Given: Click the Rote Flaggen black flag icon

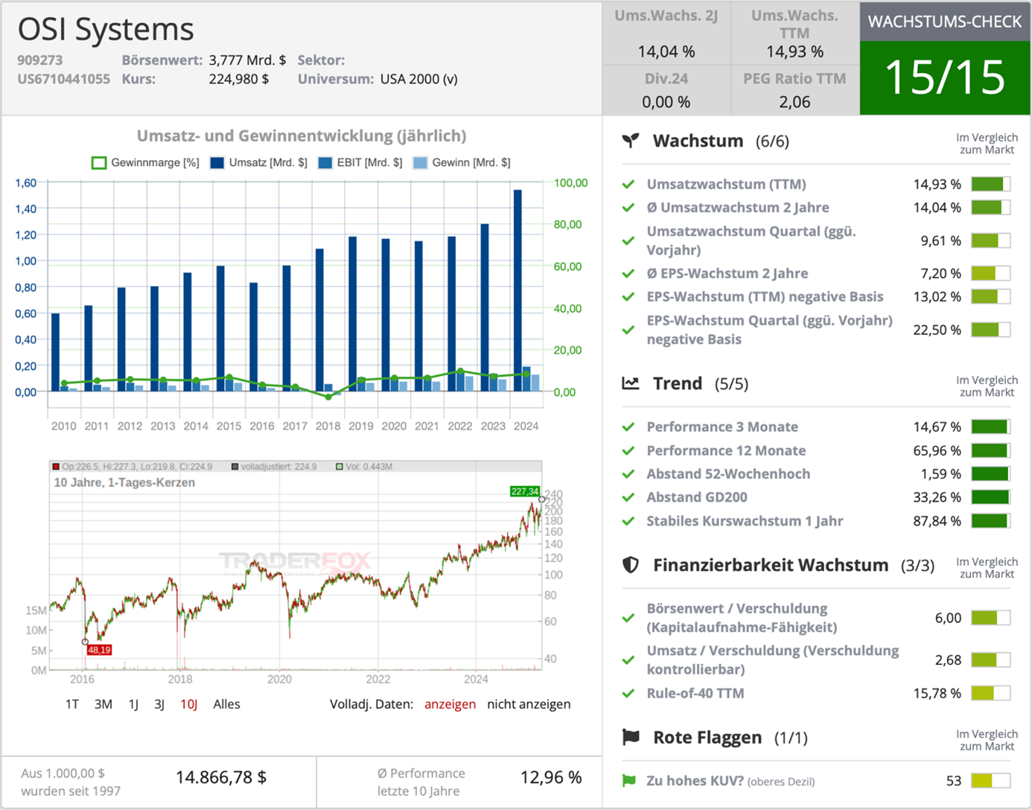Looking at the screenshot, I should click(x=631, y=737).
